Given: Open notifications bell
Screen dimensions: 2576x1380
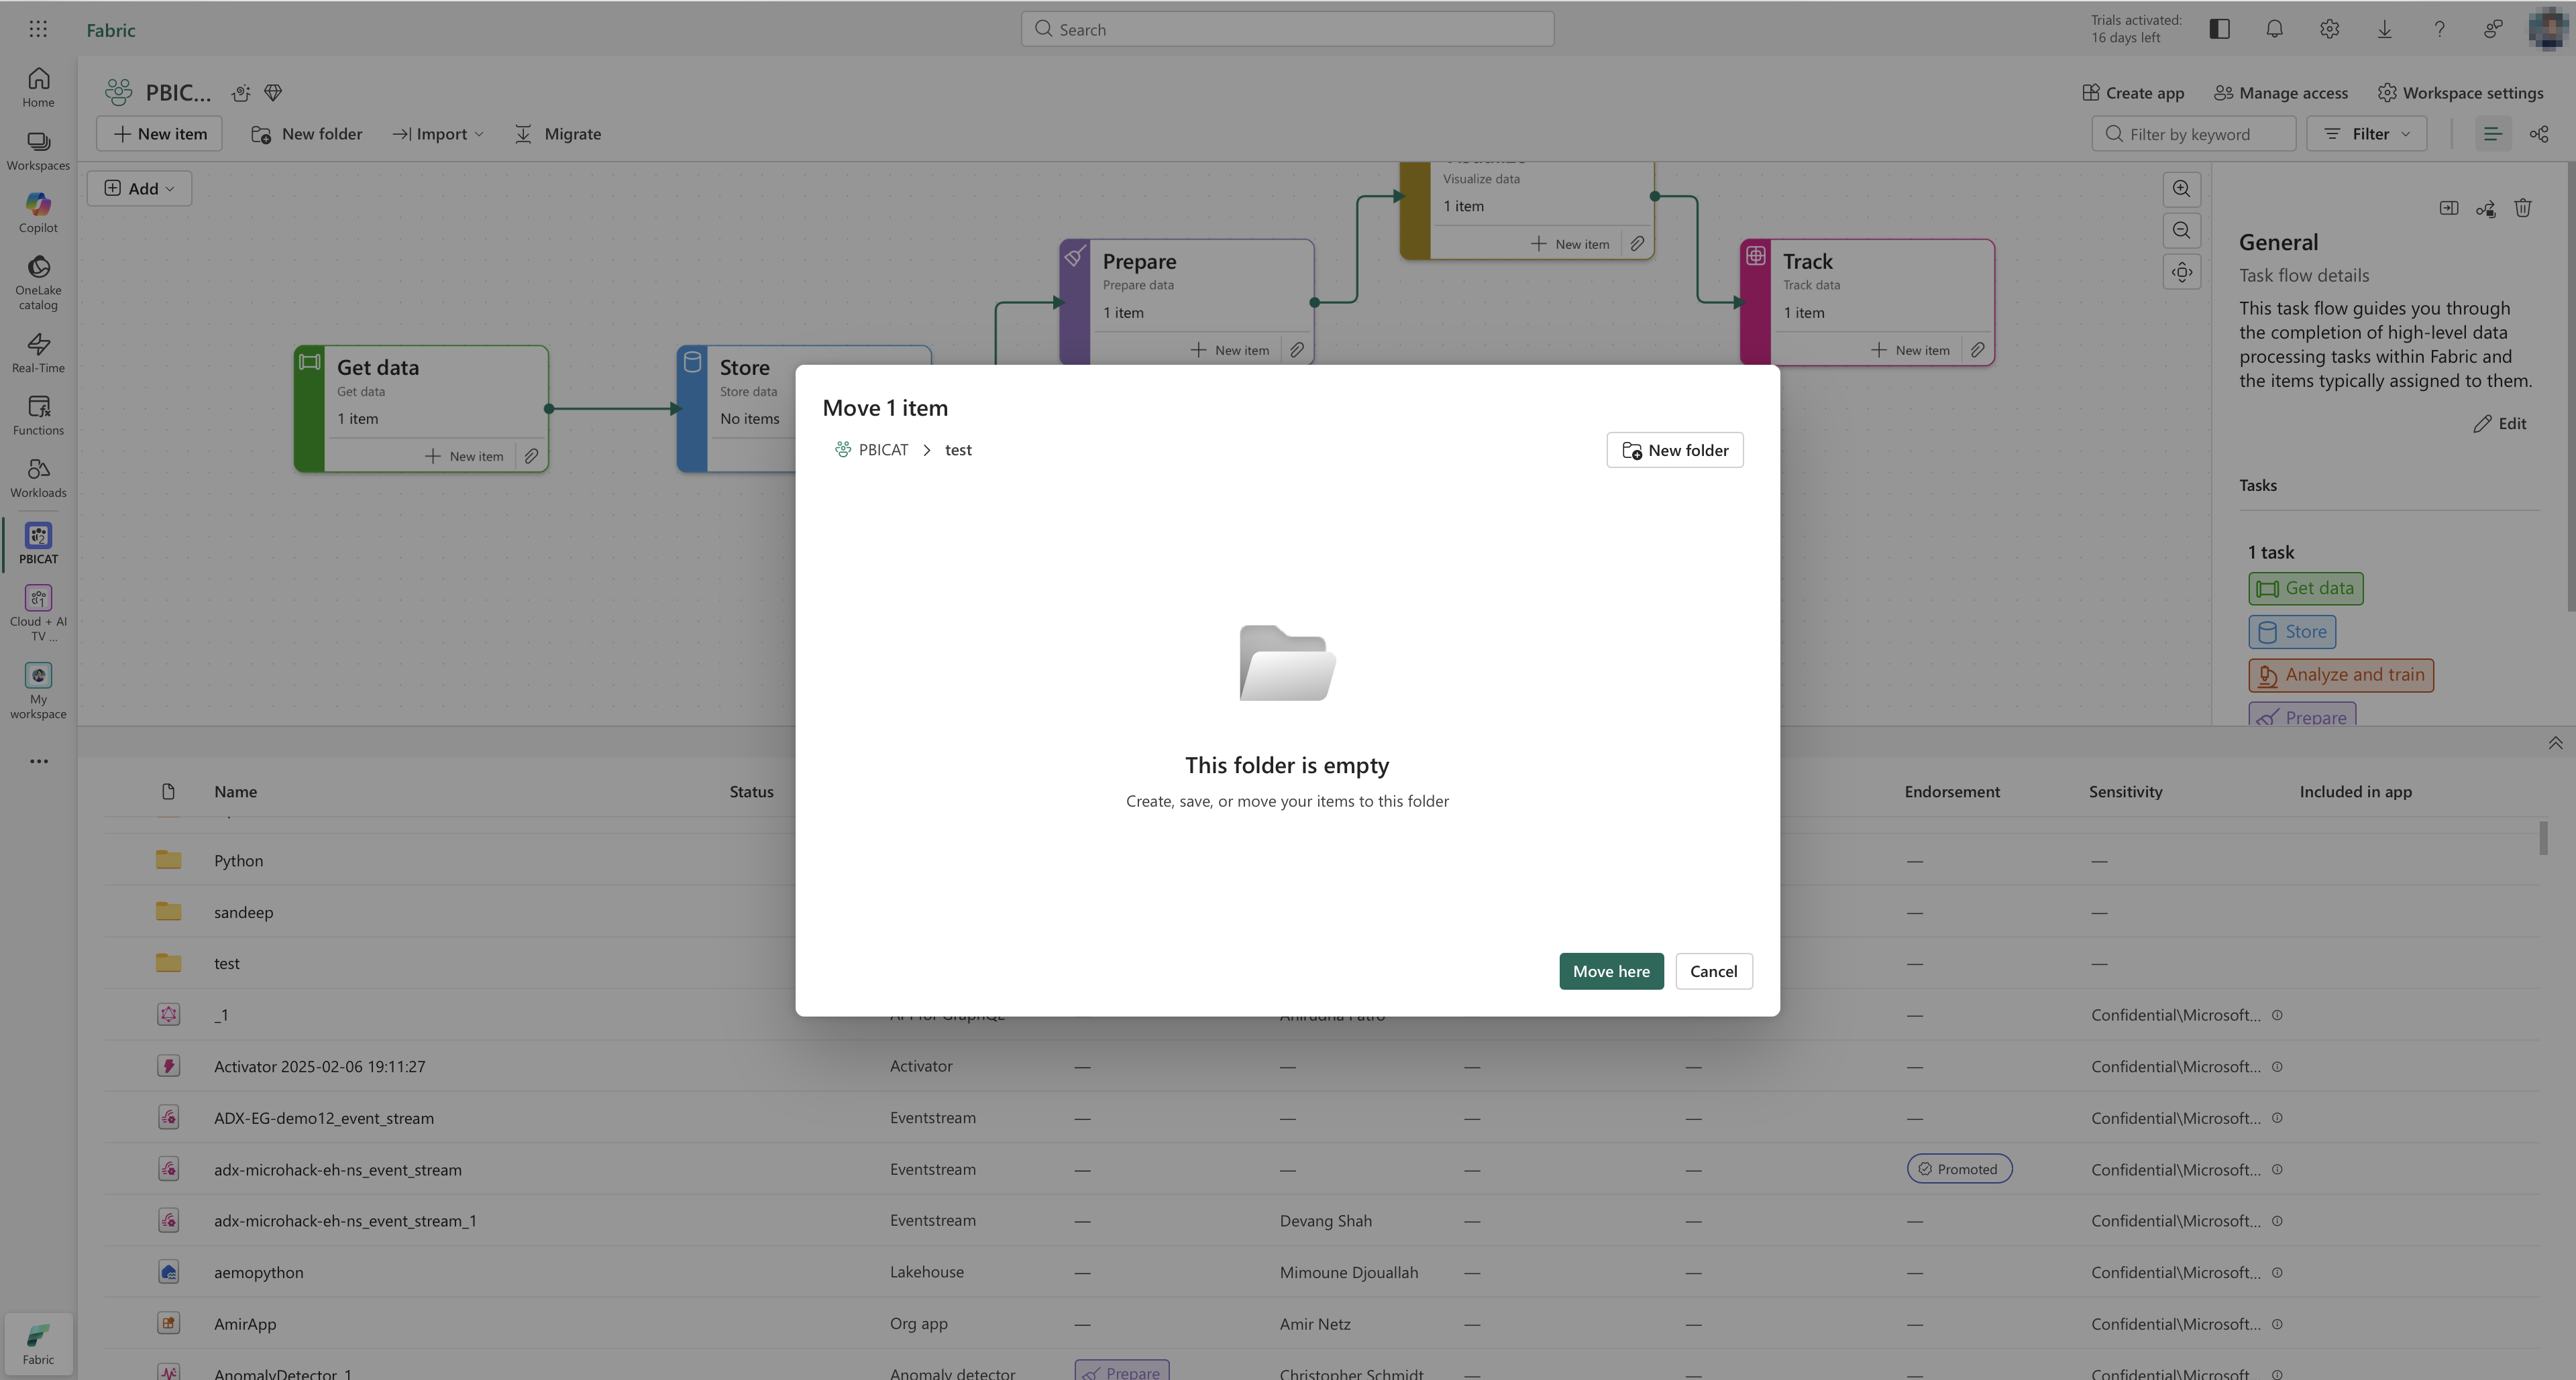Looking at the screenshot, I should 2274,29.
